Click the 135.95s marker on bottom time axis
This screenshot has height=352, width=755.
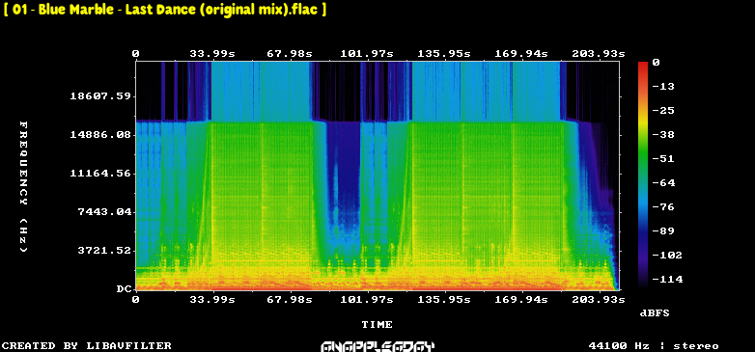pos(444,300)
